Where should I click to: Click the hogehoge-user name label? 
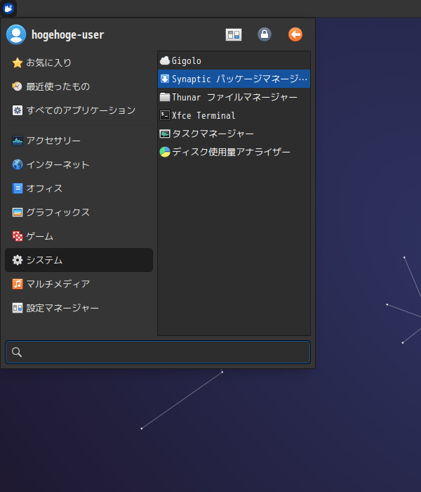pyautogui.click(x=67, y=34)
